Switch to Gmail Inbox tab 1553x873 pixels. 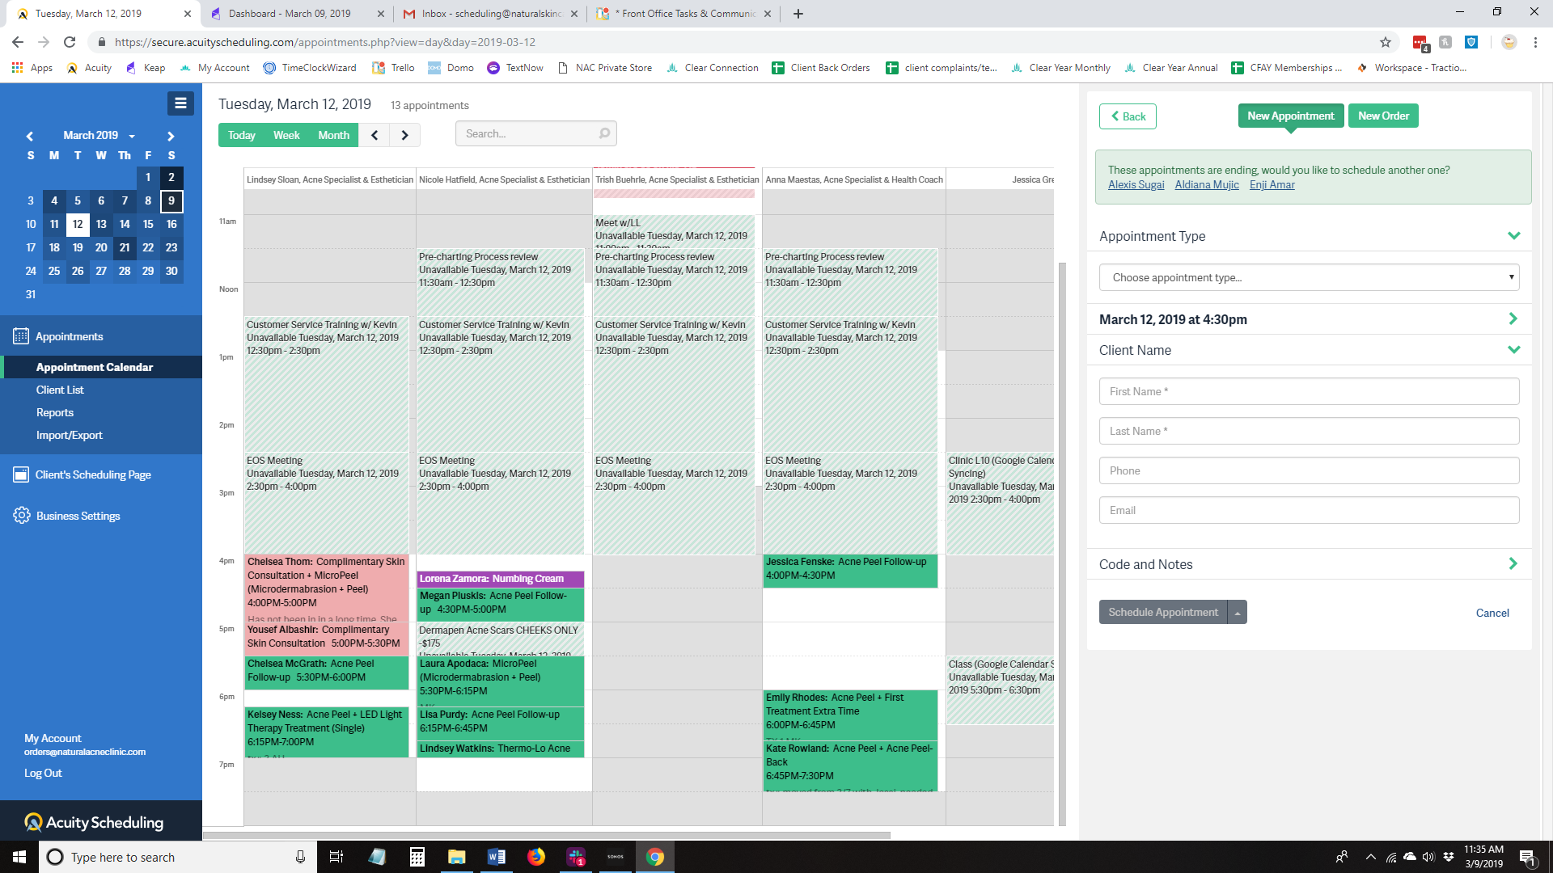491,14
